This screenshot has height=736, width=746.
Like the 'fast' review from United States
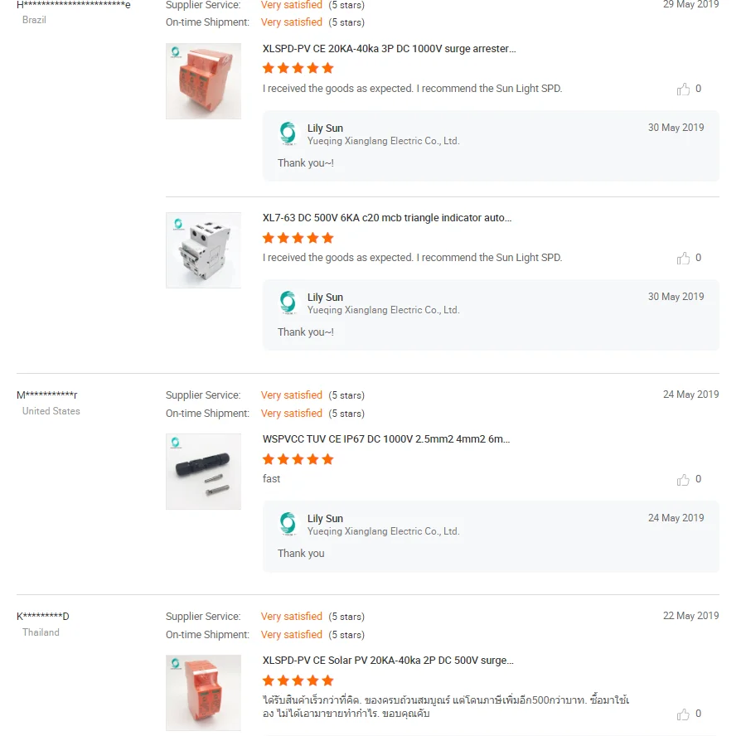pos(684,479)
